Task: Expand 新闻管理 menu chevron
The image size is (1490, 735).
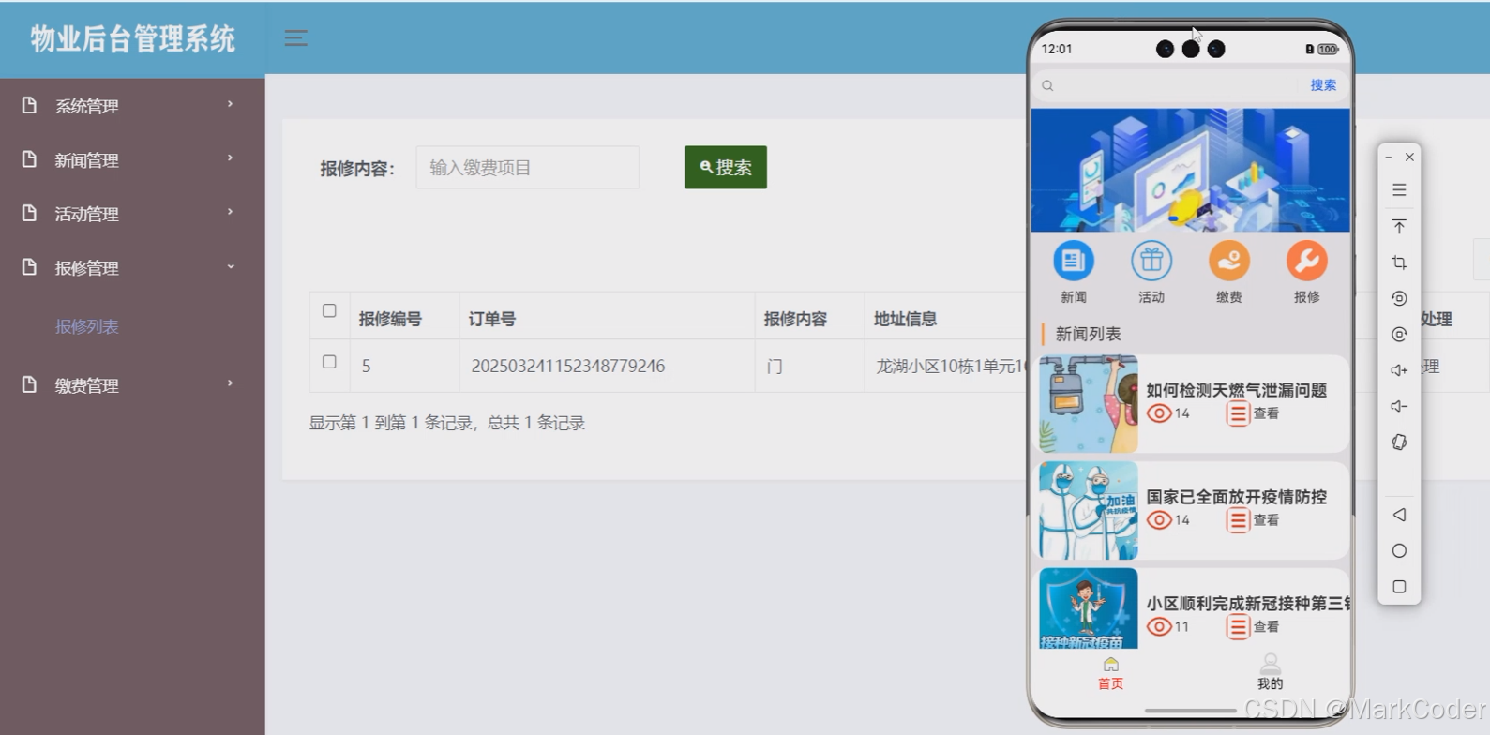Action: pyautogui.click(x=230, y=157)
